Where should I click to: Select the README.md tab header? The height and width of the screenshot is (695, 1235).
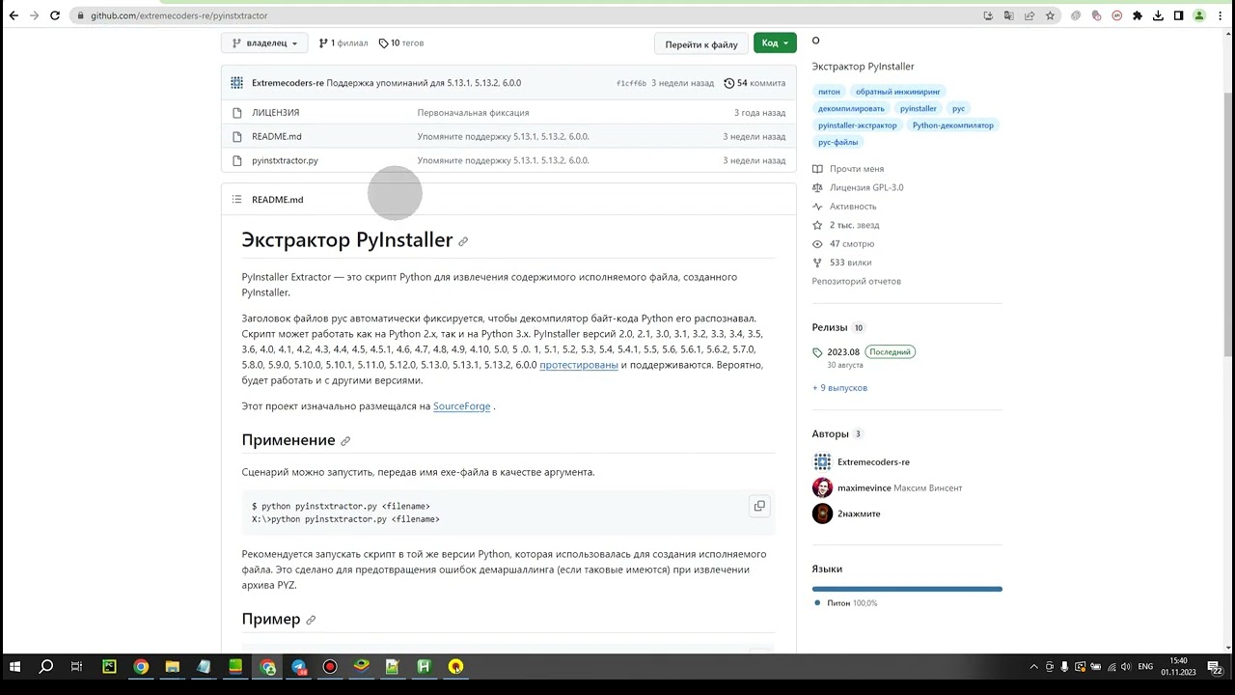pyautogui.click(x=277, y=200)
